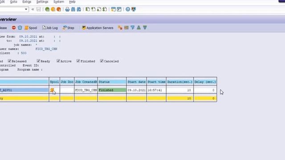Click the Duration(sec.) column header
285x160 pixels.
pos(180,82)
